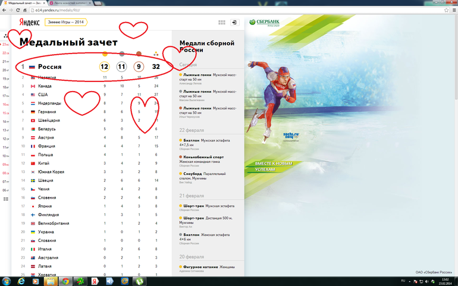Viewport: 458px width, 286px height.
Task: Sort by the bronze medal column icon
Action: (139, 54)
